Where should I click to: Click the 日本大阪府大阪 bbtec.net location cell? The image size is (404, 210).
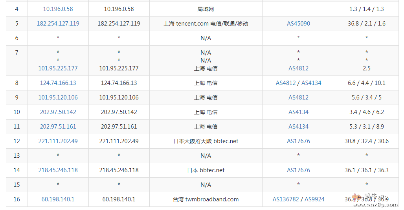(206, 141)
